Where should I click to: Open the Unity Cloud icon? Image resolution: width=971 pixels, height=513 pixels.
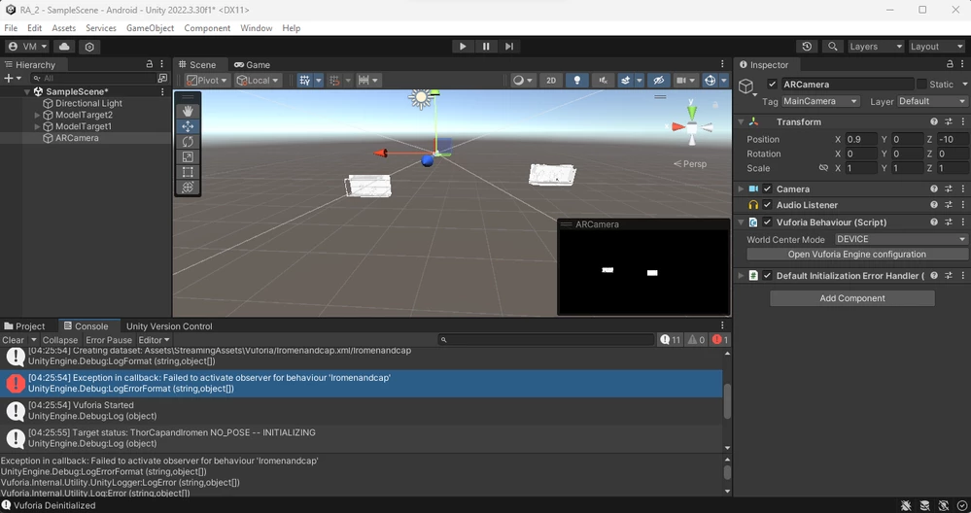coord(64,47)
